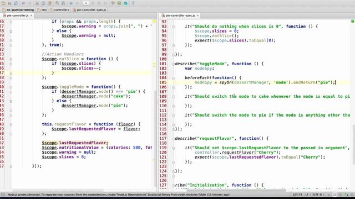Click the teal round toolbar icon
This screenshot has height=199, width=355.
tap(125, 3)
